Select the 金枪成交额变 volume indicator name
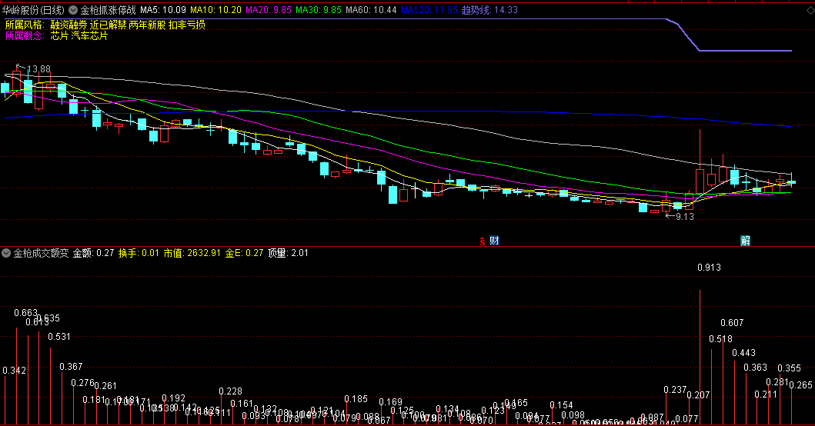 tap(42, 253)
